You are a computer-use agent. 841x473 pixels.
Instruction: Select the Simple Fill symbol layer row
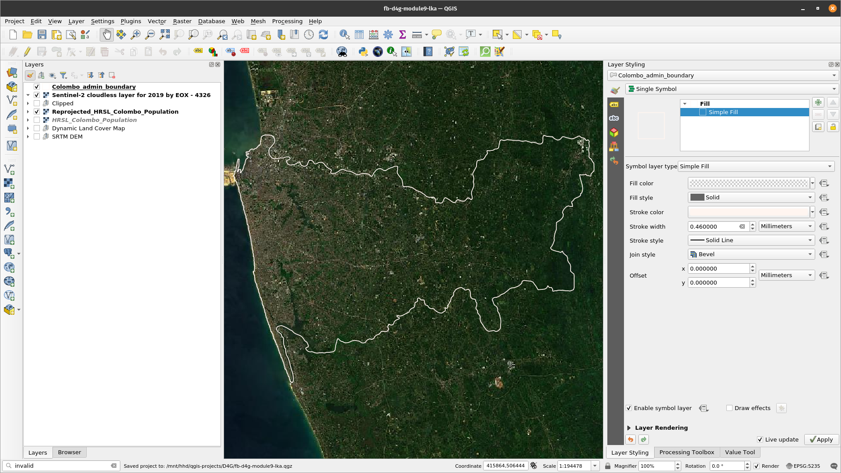[744, 112]
